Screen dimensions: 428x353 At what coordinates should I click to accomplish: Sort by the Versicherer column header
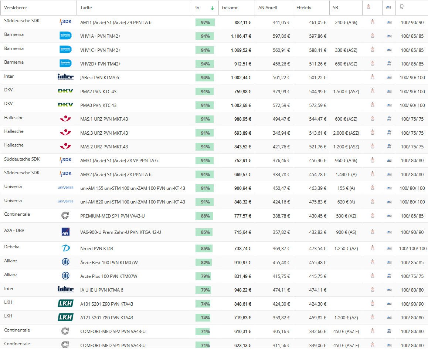click(x=16, y=8)
